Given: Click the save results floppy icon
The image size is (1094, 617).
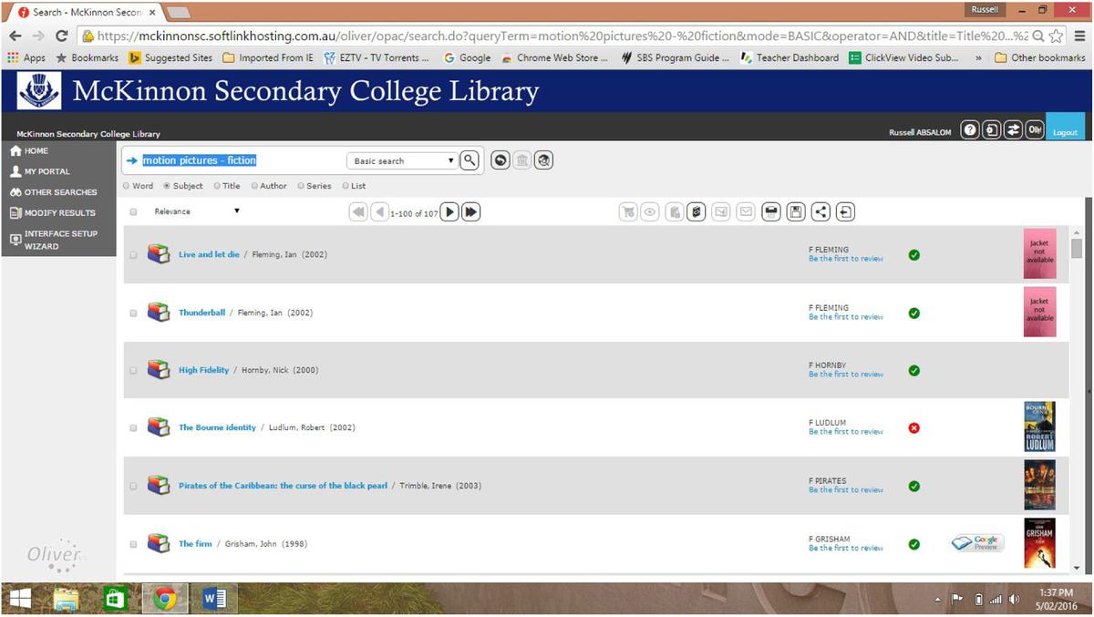Looking at the screenshot, I should point(796,212).
